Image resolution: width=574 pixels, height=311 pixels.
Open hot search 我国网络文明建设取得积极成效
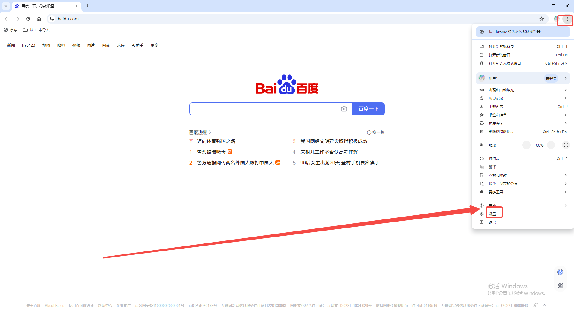coord(334,141)
